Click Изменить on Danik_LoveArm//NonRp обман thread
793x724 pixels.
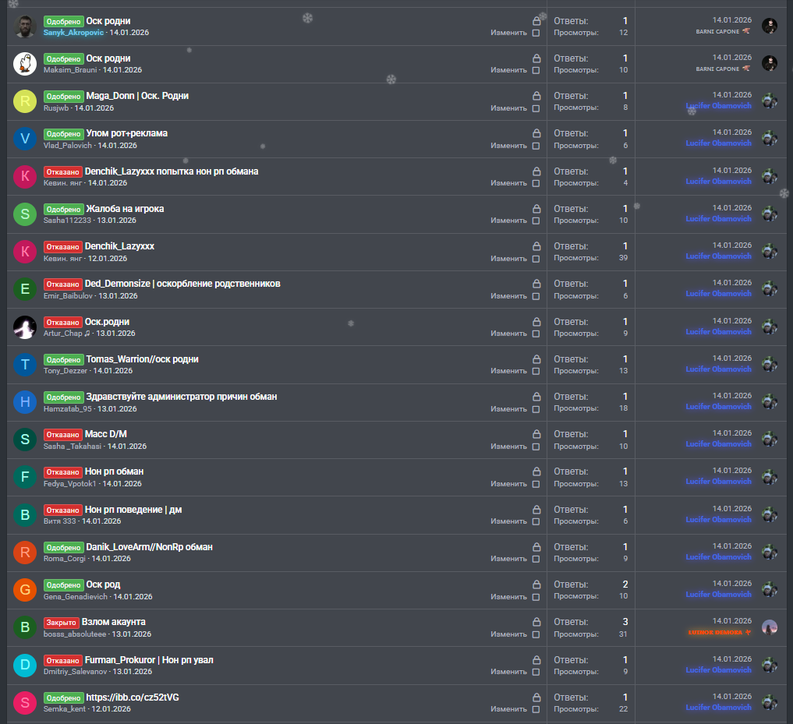click(508, 559)
